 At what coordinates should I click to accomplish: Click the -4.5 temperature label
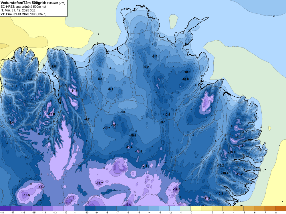click(56, 122)
